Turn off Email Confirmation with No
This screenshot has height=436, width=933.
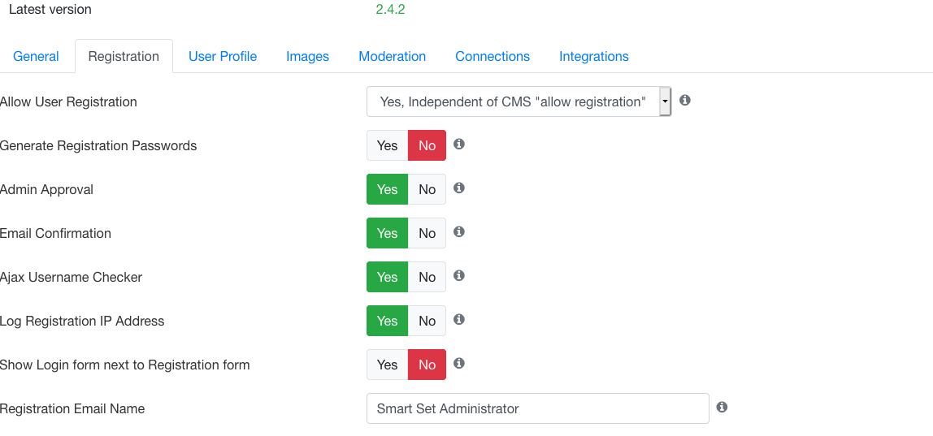coord(427,233)
